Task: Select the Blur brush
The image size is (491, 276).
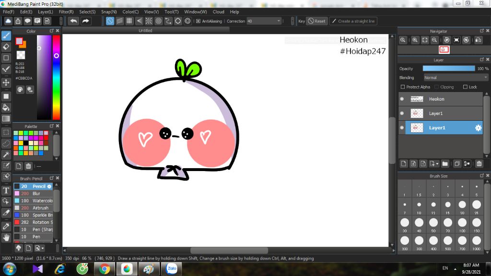Action: pos(33,194)
